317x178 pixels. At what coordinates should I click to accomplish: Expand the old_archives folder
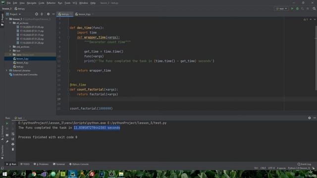click(10, 46)
